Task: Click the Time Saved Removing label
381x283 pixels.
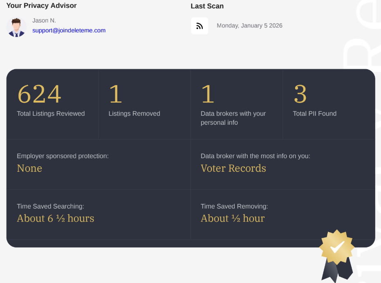Action: (234, 207)
